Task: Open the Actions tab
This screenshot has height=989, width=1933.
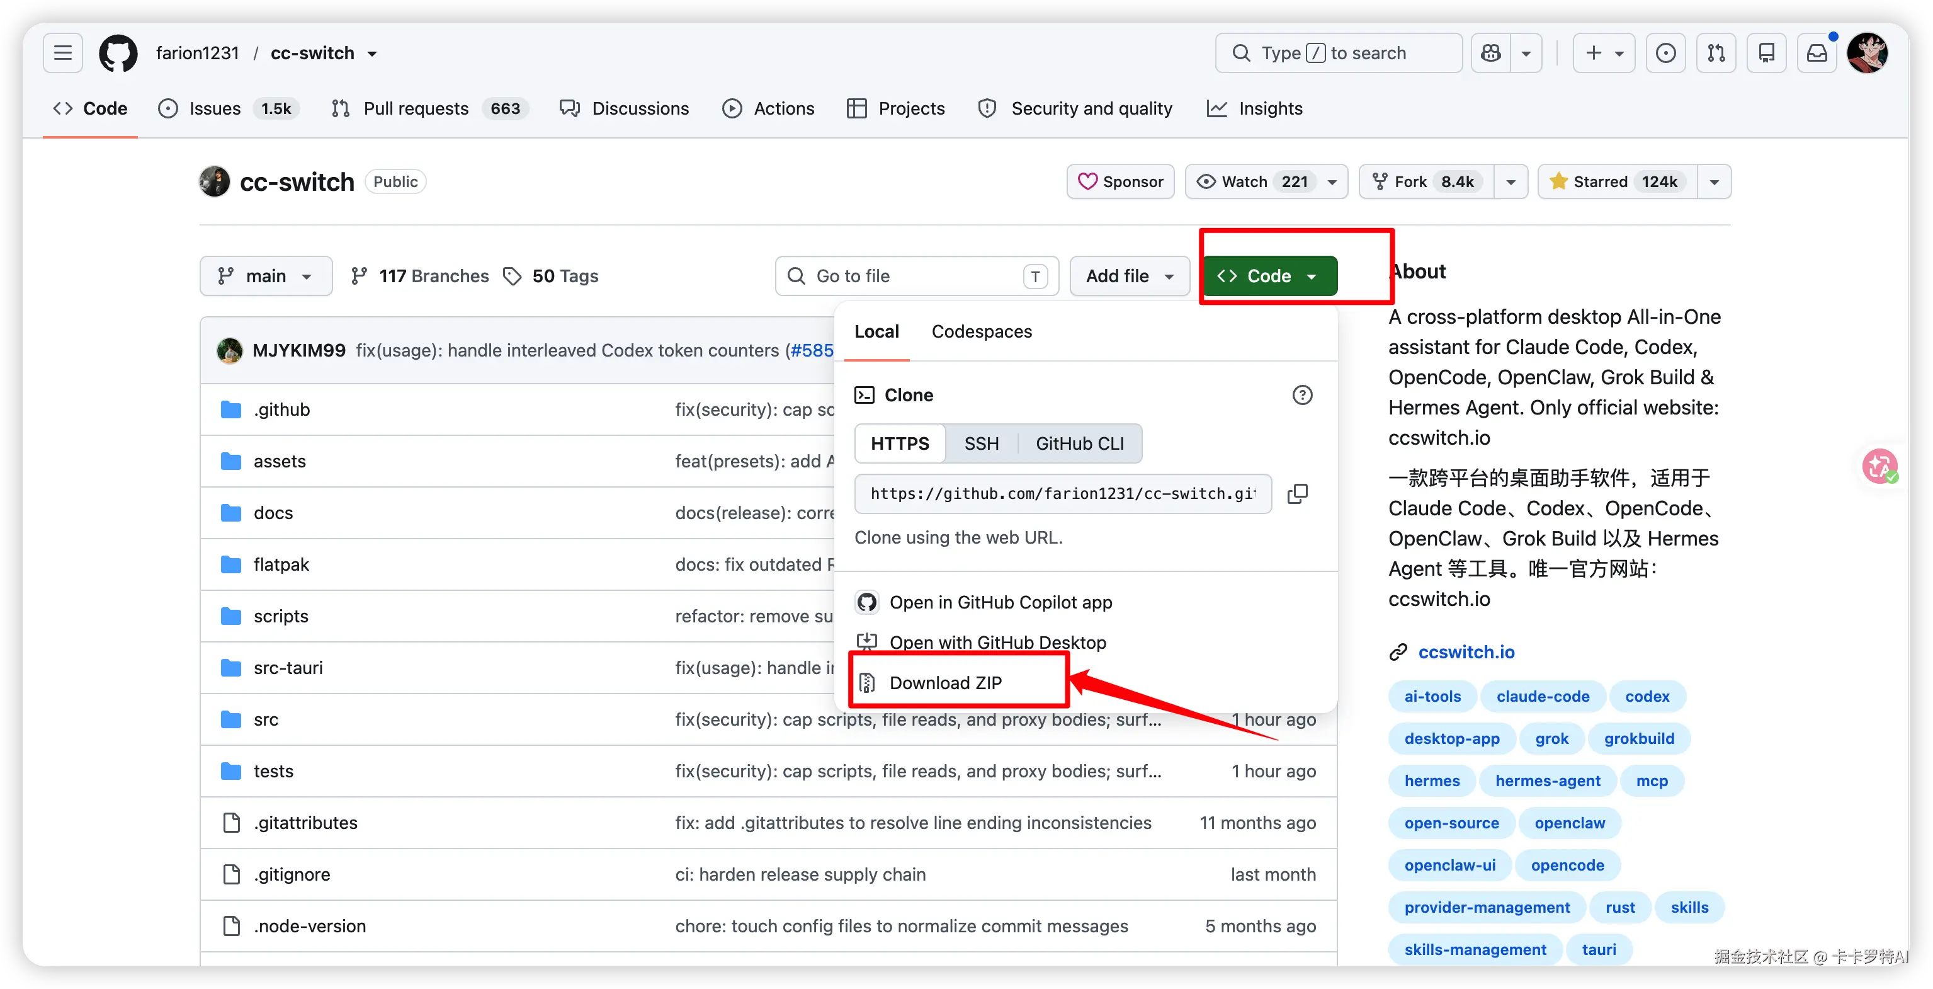Action: [768, 109]
